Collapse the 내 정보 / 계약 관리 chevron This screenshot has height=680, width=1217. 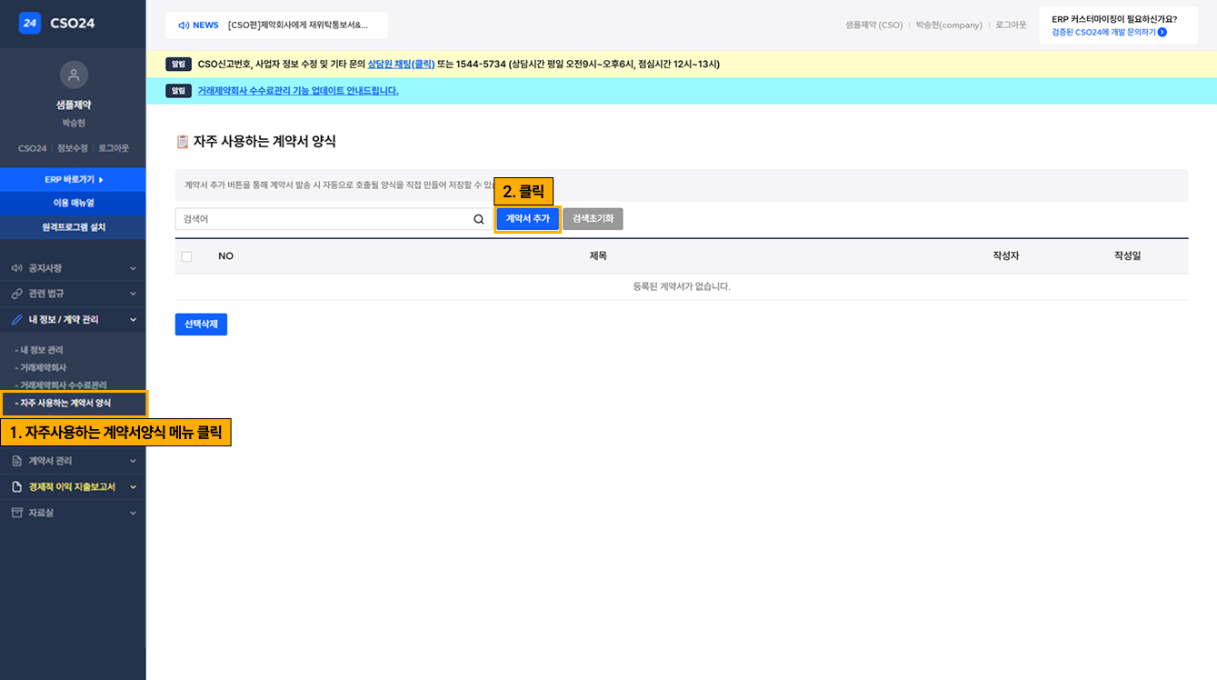point(133,320)
